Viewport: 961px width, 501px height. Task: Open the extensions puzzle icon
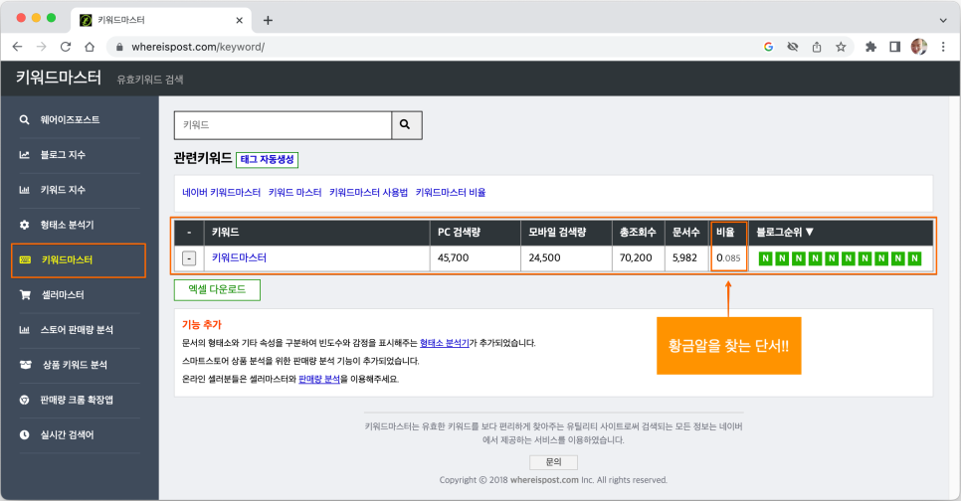click(870, 47)
